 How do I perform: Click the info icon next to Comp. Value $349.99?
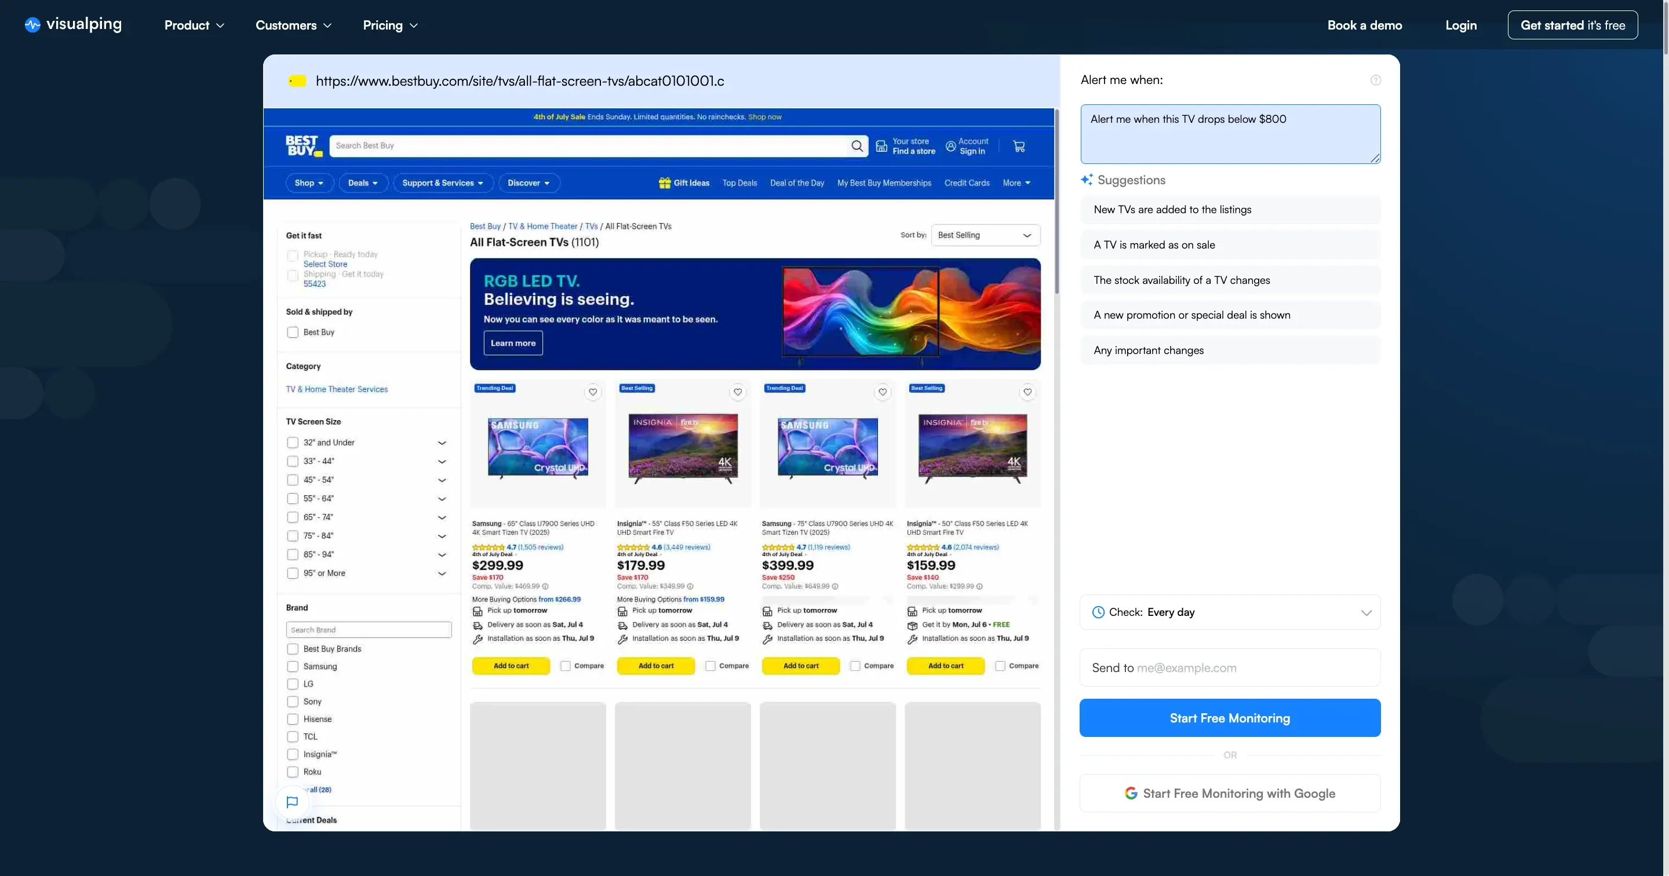[690, 586]
